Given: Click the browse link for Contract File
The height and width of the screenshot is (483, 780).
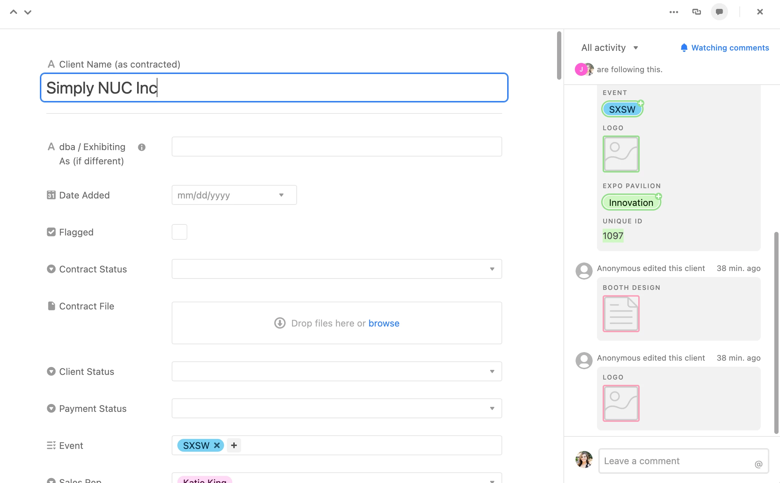Looking at the screenshot, I should (384, 323).
